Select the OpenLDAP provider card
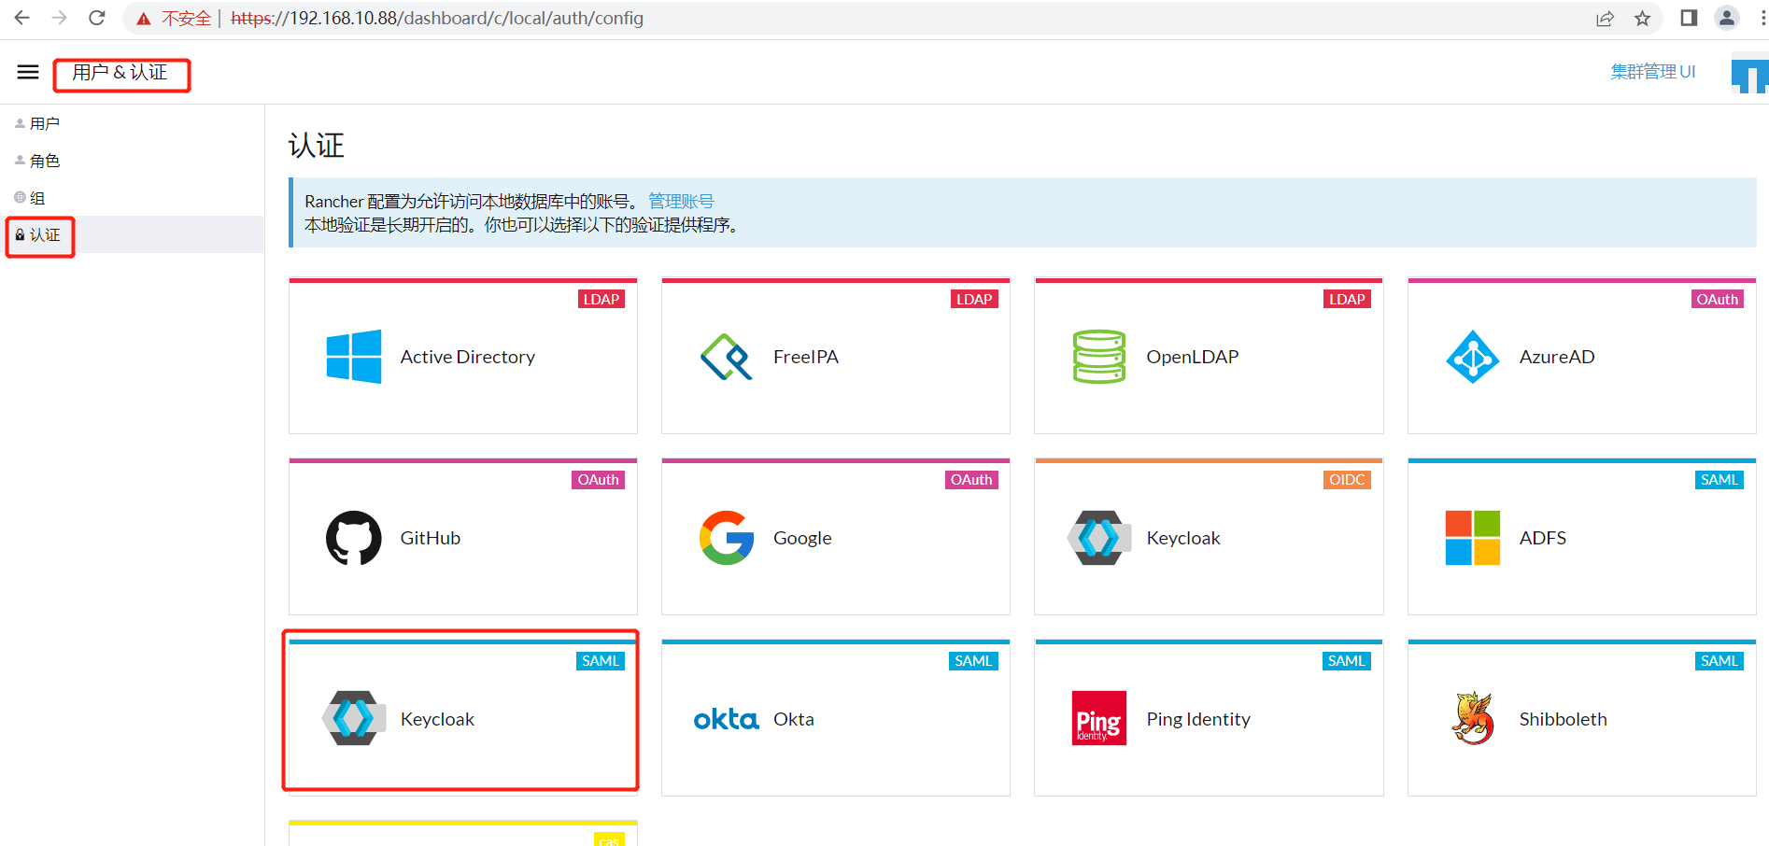Image resolution: width=1769 pixels, height=846 pixels. coord(1209,356)
